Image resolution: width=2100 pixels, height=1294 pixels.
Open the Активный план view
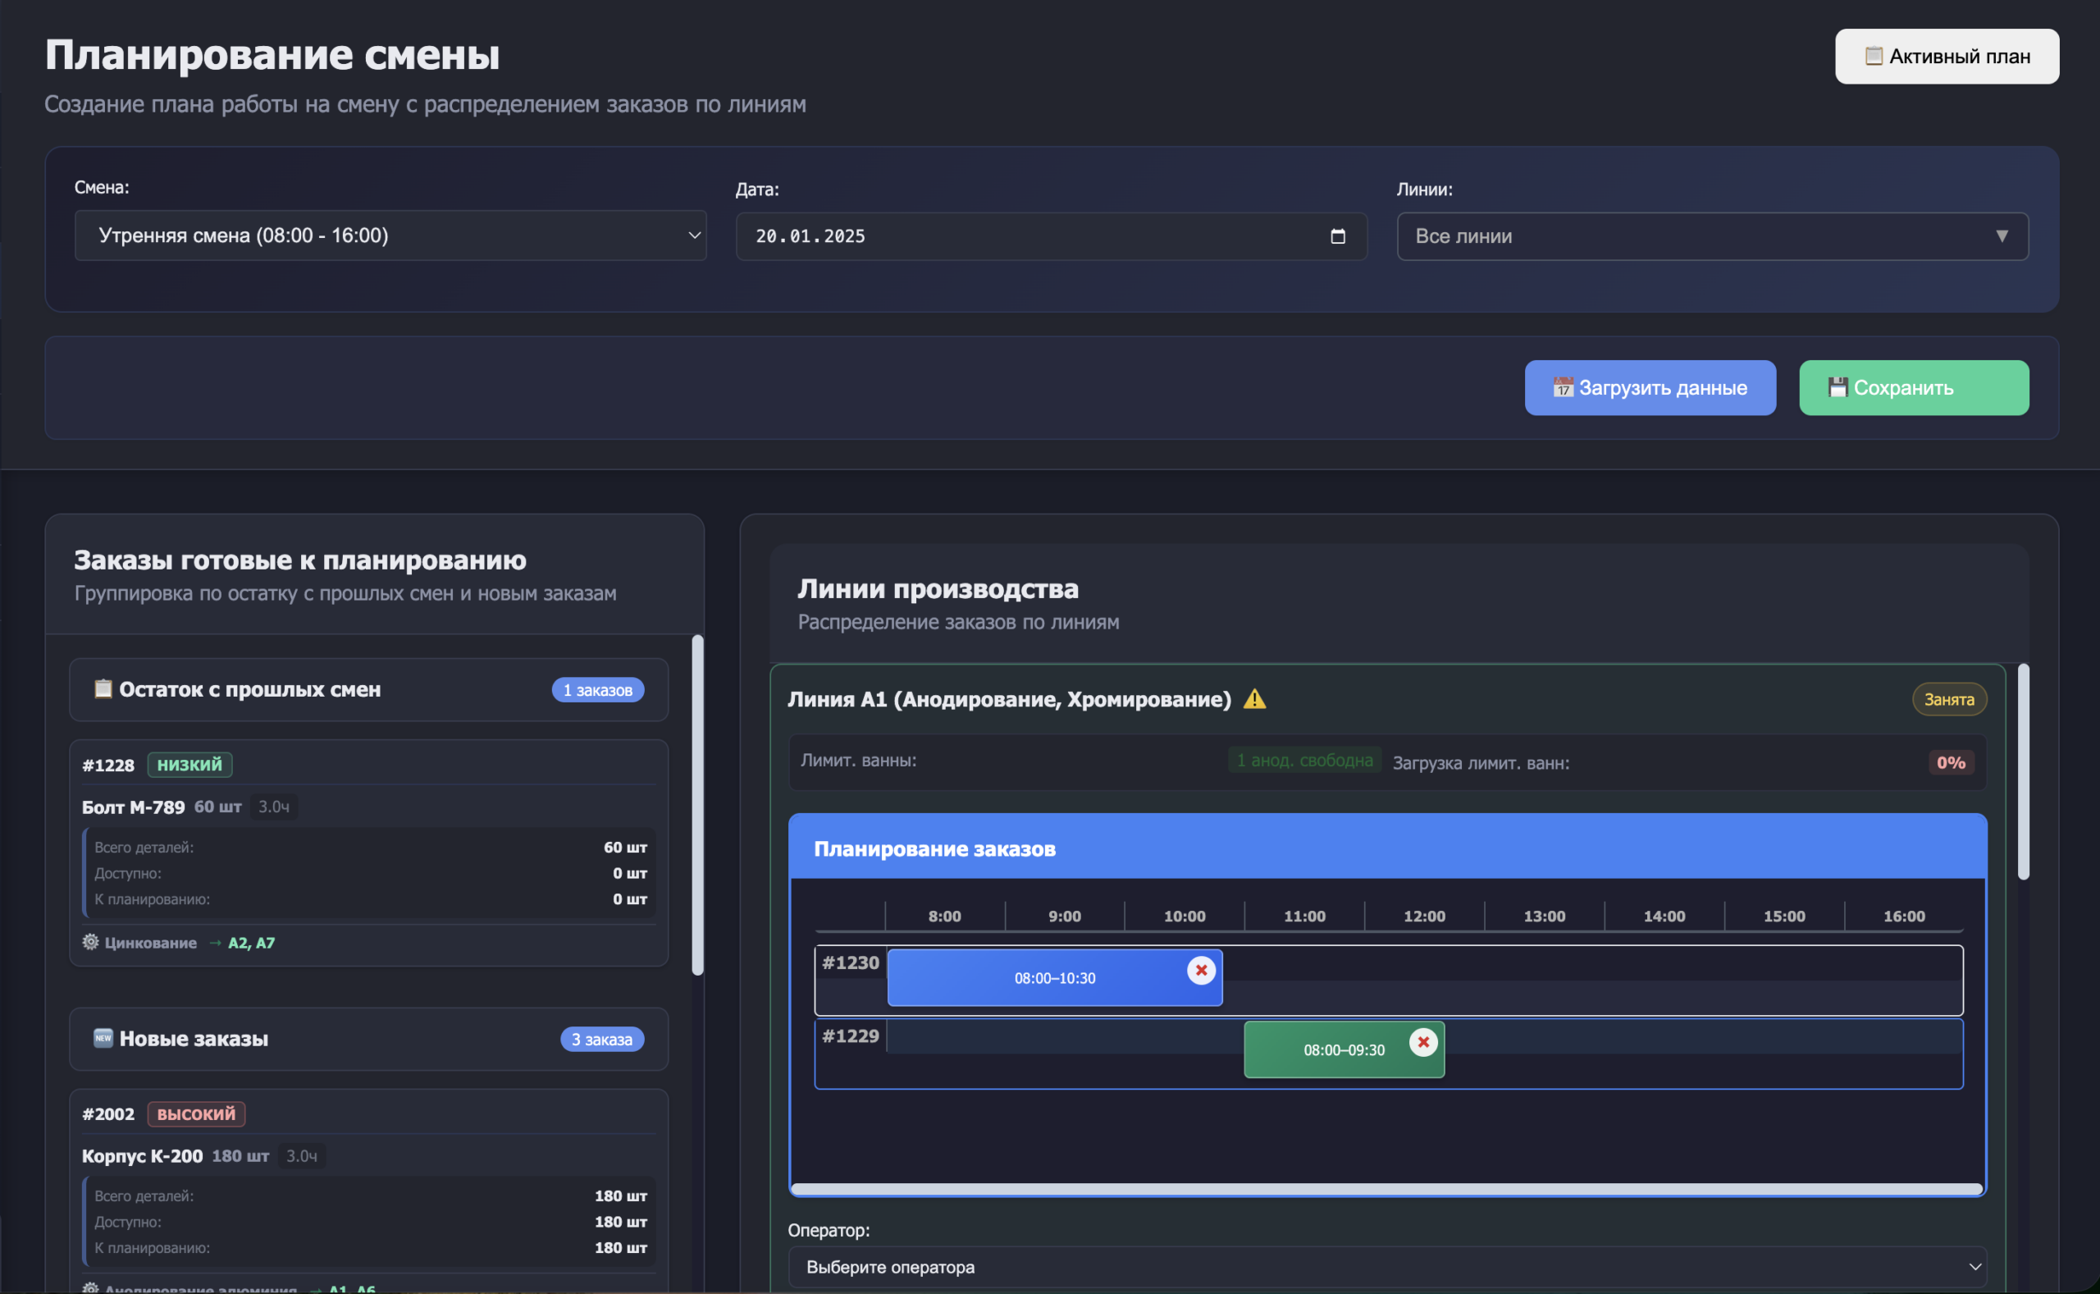(1946, 57)
